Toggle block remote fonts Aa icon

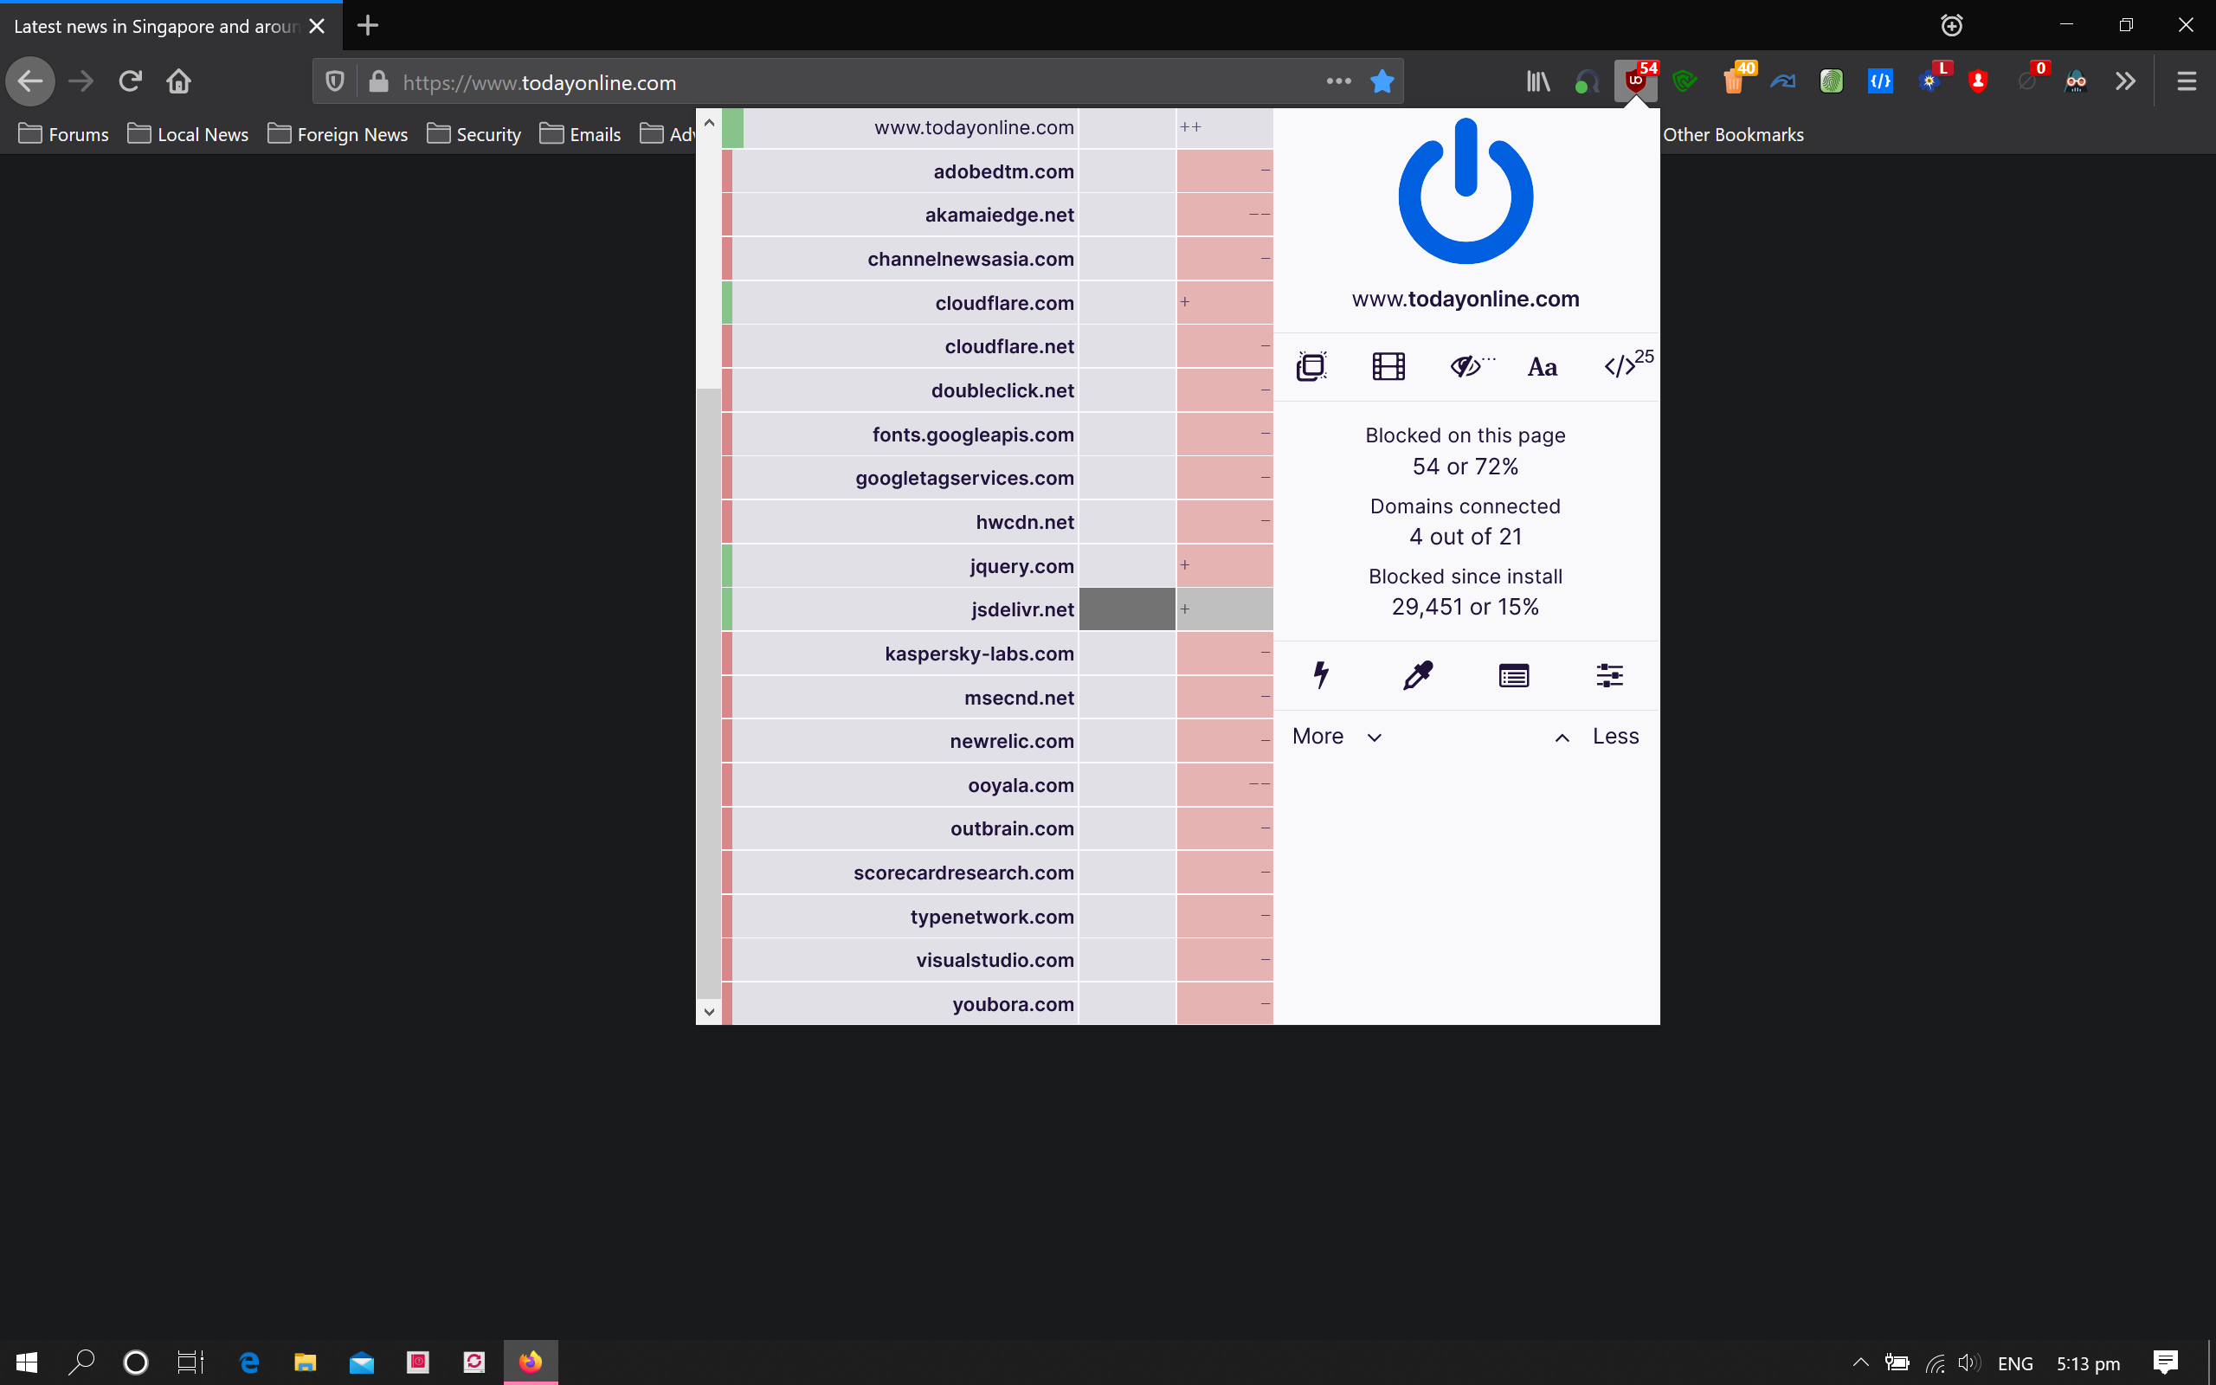pyautogui.click(x=1542, y=367)
